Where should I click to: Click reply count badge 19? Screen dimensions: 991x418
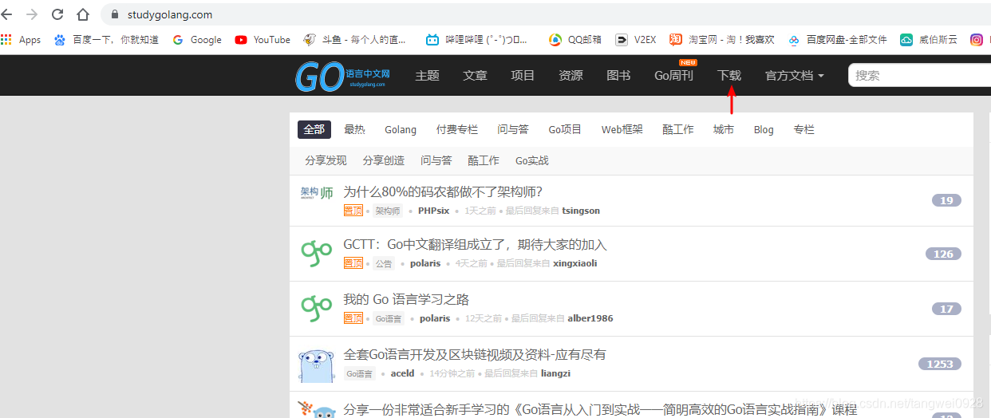click(946, 200)
